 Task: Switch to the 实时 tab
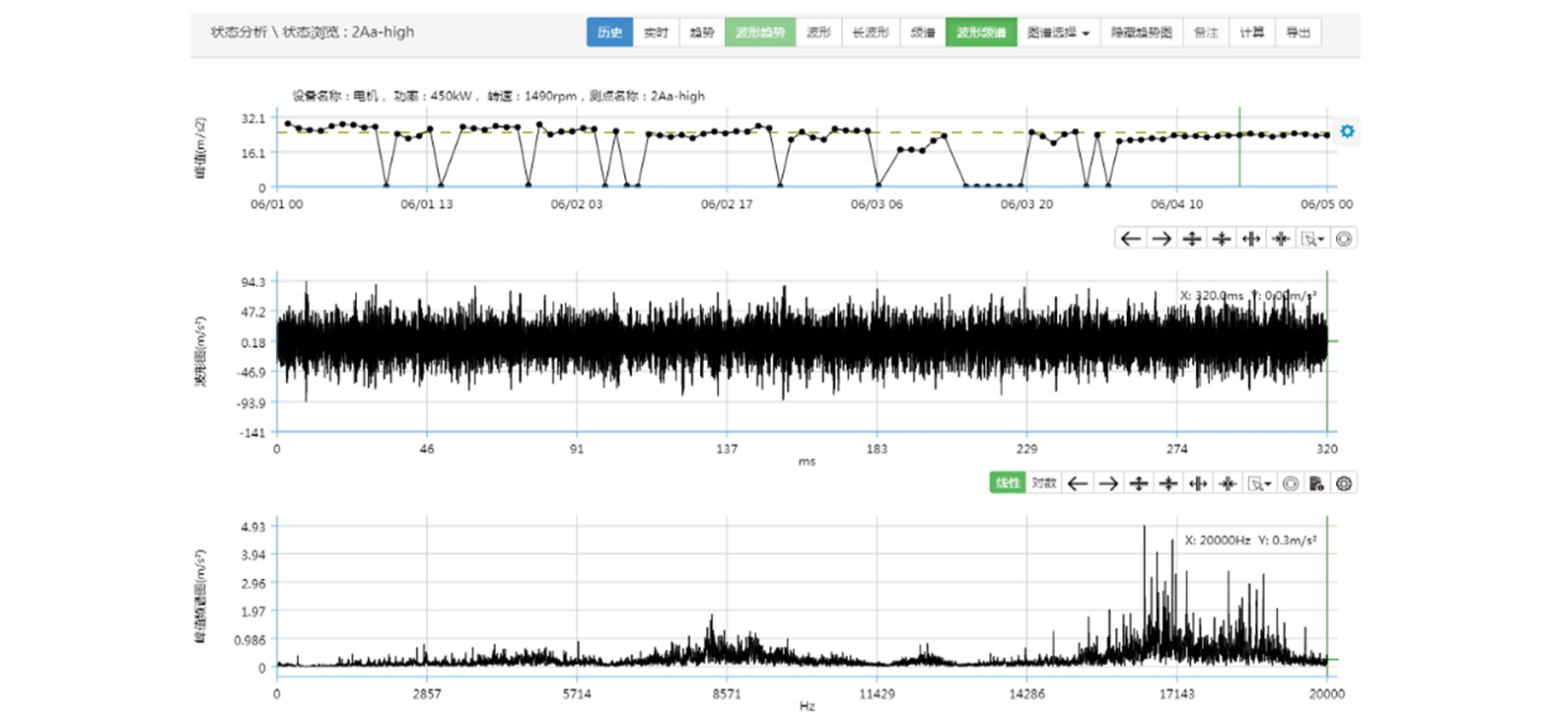point(656,33)
